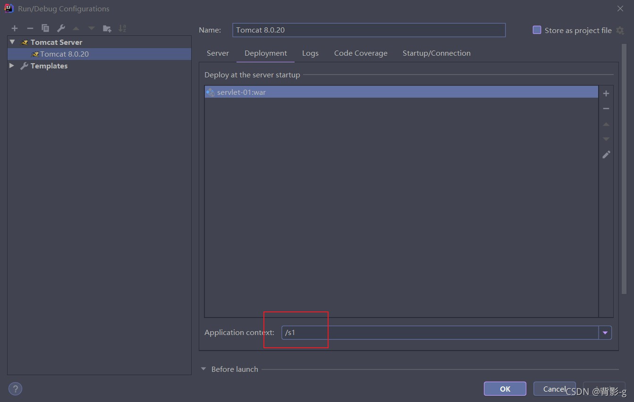The height and width of the screenshot is (402, 634).
Task: Select the Templates tree label
Action: tap(49, 66)
